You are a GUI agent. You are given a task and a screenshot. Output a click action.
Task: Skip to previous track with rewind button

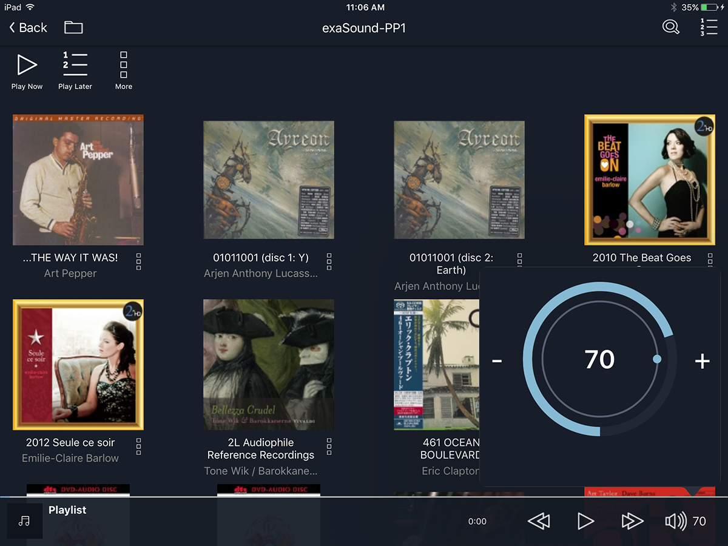(x=539, y=521)
